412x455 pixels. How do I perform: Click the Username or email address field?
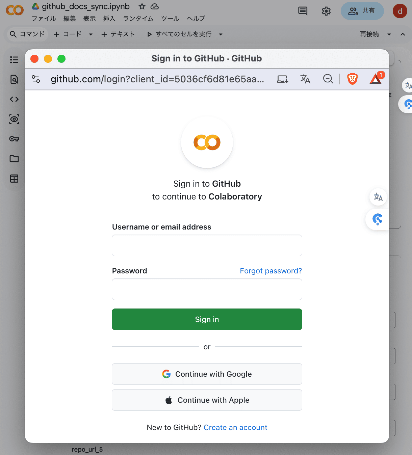point(207,245)
